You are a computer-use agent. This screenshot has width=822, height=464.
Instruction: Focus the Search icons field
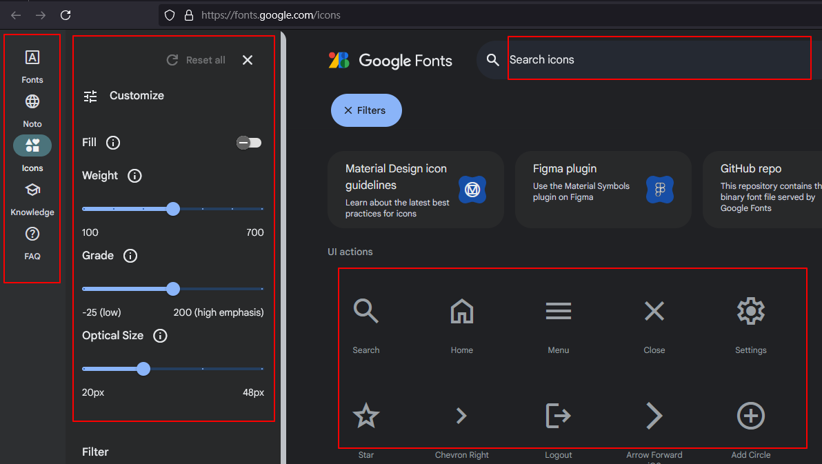[x=659, y=60]
